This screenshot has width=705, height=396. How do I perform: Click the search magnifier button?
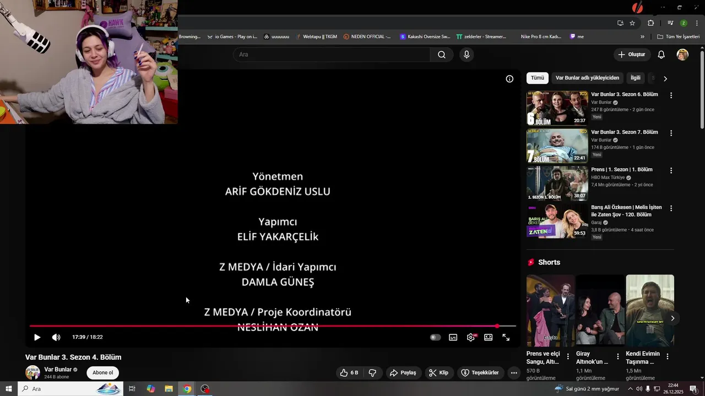[x=442, y=54]
